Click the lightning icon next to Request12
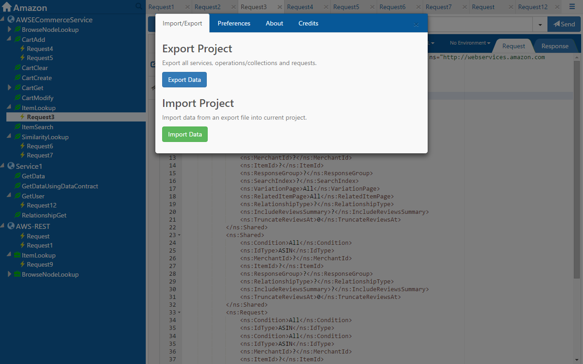This screenshot has width=583, height=364. pyautogui.click(x=22, y=205)
